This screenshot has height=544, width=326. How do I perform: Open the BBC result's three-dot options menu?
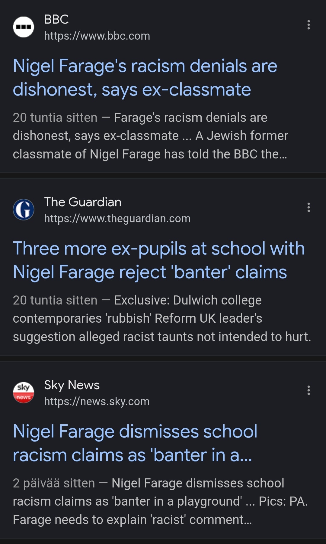[x=308, y=25]
